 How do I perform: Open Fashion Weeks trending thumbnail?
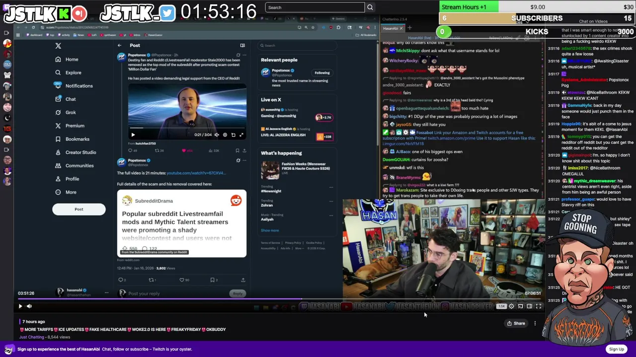[x=270, y=170]
